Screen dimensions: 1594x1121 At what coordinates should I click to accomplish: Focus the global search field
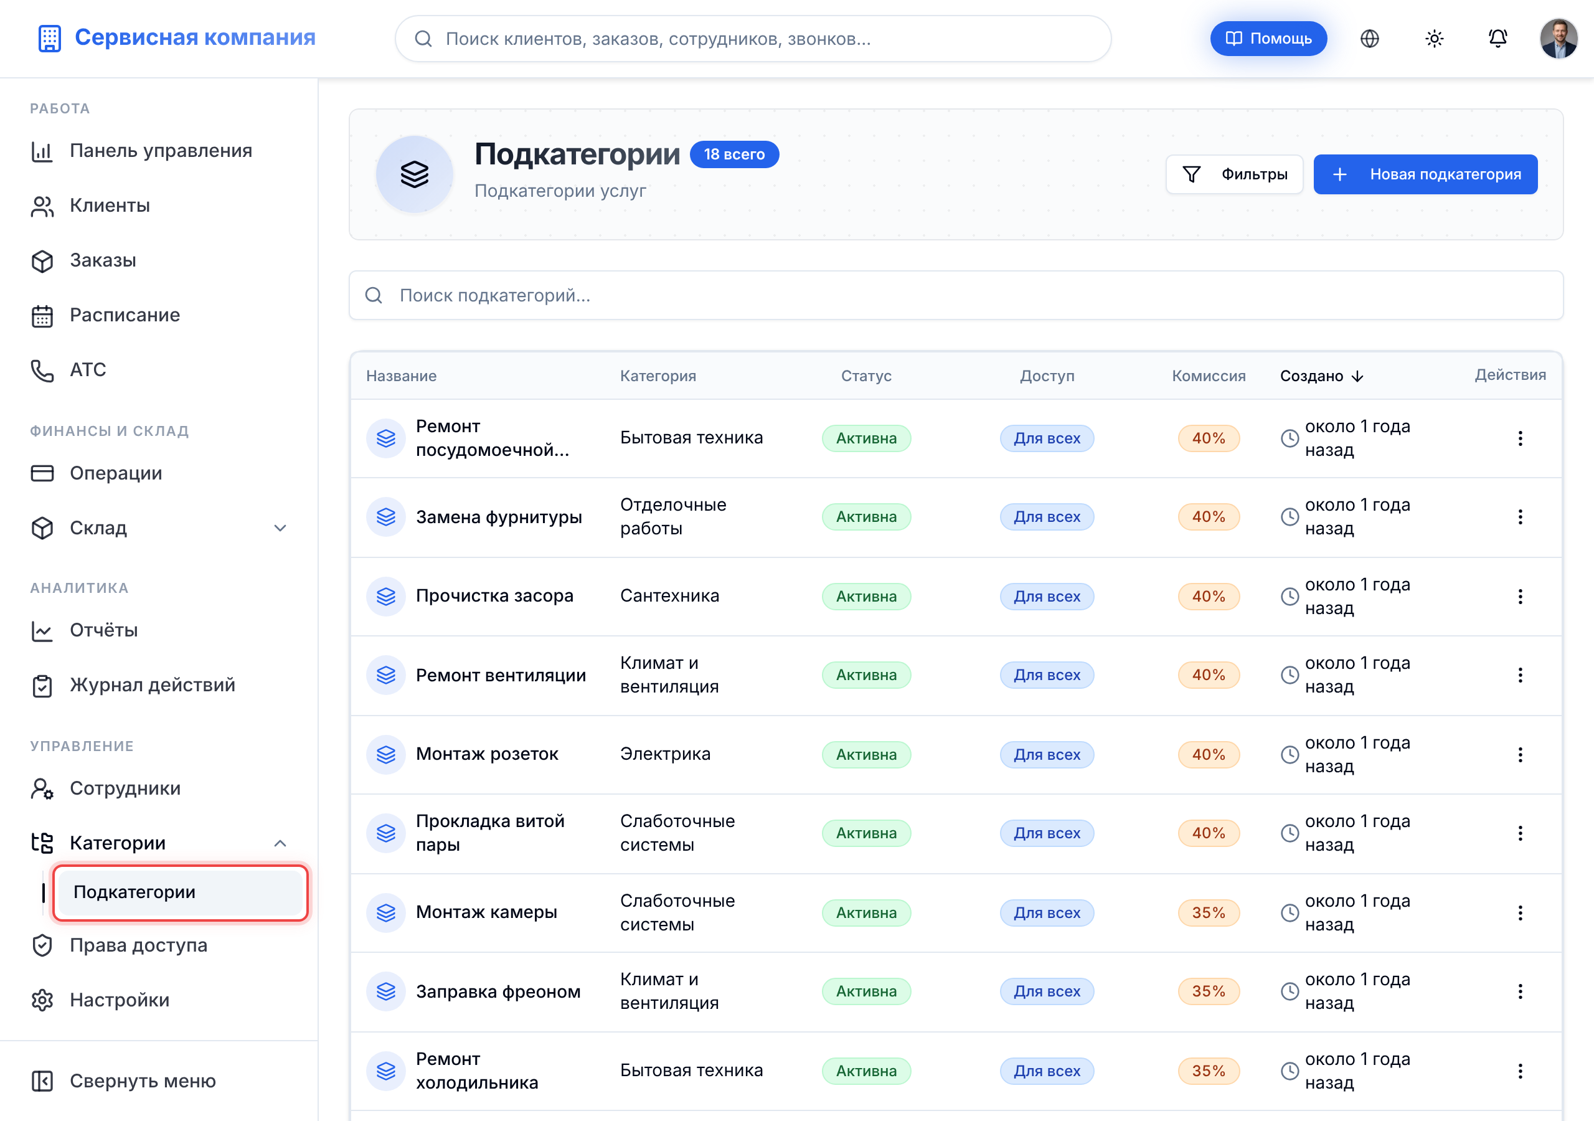click(x=753, y=39)
